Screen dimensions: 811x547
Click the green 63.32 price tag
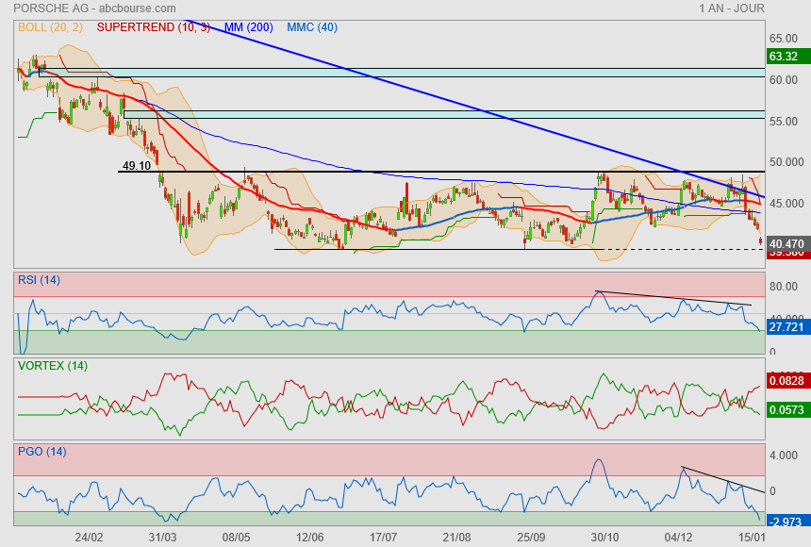point(785,56)
